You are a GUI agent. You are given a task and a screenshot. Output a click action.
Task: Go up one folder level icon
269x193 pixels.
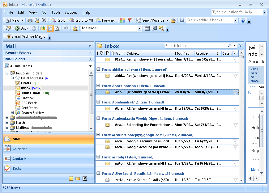43,28
